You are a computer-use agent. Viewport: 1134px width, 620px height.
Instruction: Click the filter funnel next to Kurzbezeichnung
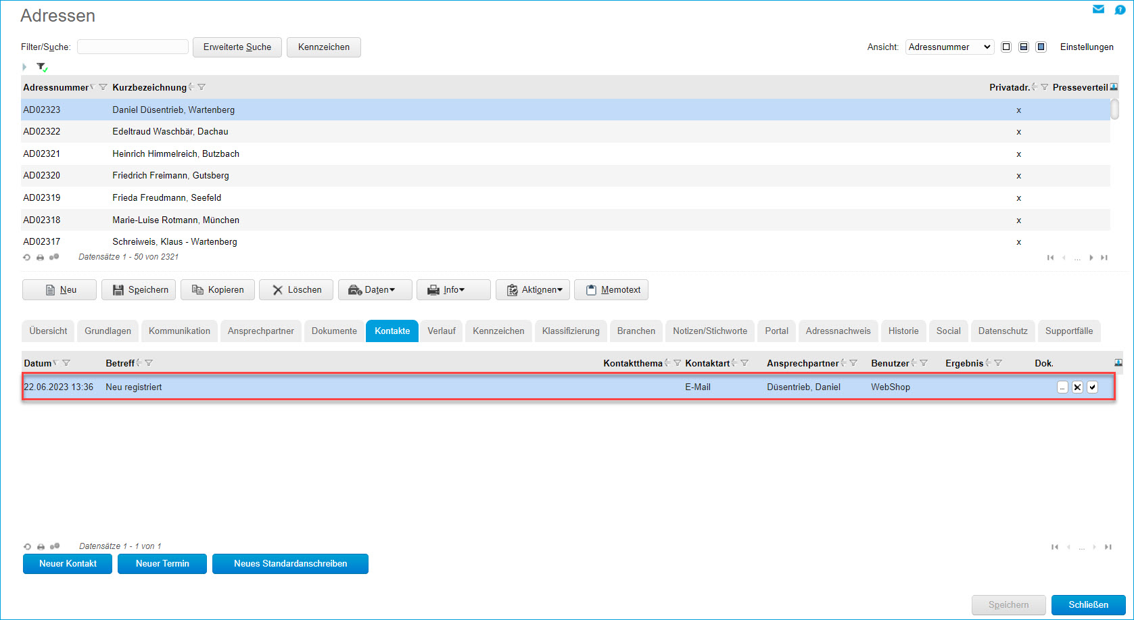pyautogui.click(x=202, y=87)
